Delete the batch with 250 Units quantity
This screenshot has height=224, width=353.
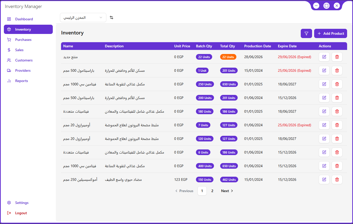[337, 84]
